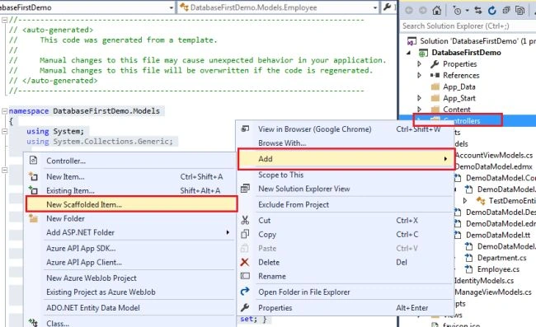536x327 pixels.
Task: Select Controller... in the Add submenu
Action: [66, 161]
